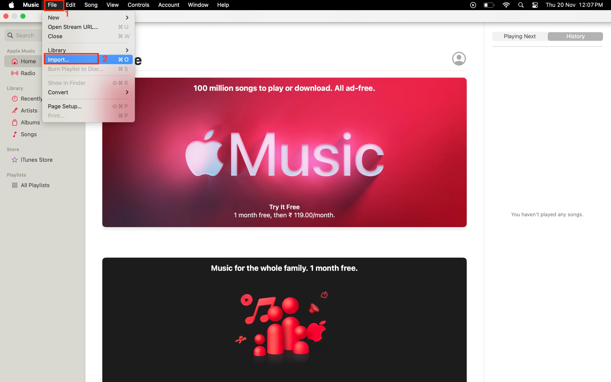Expand the Library submenu
Viewport: 611px width, 382px height.
57,50
